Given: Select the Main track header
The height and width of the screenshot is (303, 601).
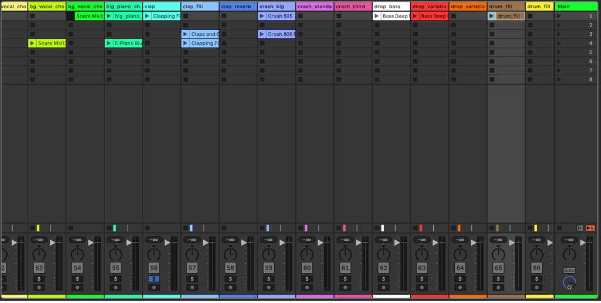Looking at the screenshot, I should pyautogui.click(x=576, y=6).
